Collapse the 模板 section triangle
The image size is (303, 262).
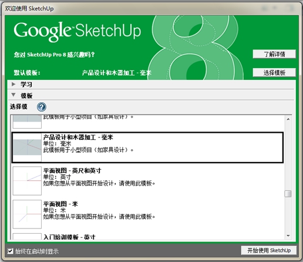[x=14, y=95]
